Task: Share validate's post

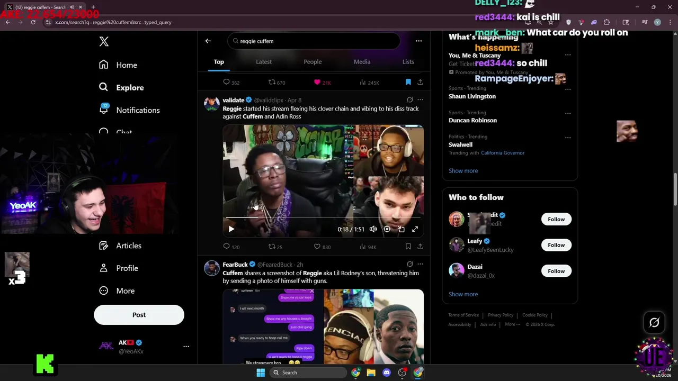Action: (420, 247)
